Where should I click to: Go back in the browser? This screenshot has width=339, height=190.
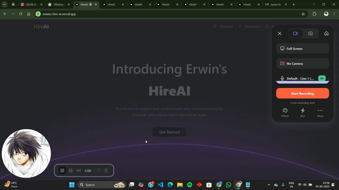click(5, 14)
